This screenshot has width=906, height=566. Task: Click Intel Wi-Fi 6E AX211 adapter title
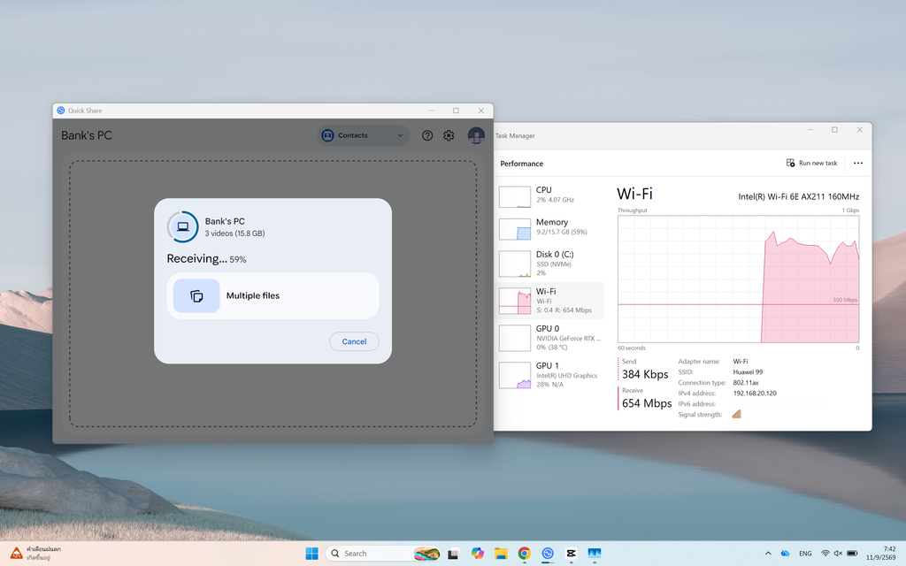tap(799, 196)
